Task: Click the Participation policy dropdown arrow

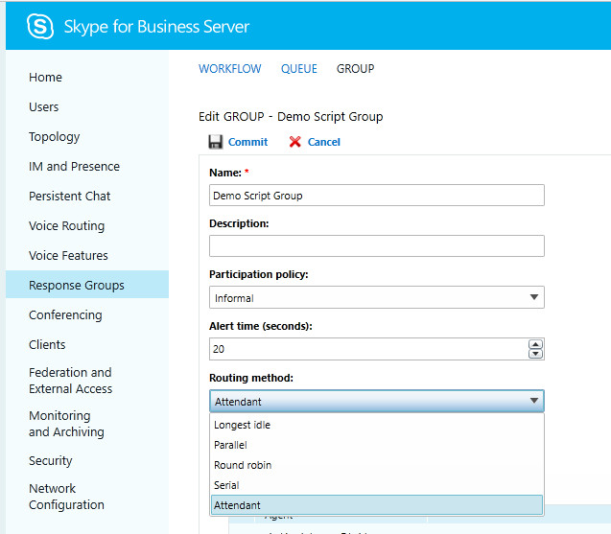Action: [534, 297]
